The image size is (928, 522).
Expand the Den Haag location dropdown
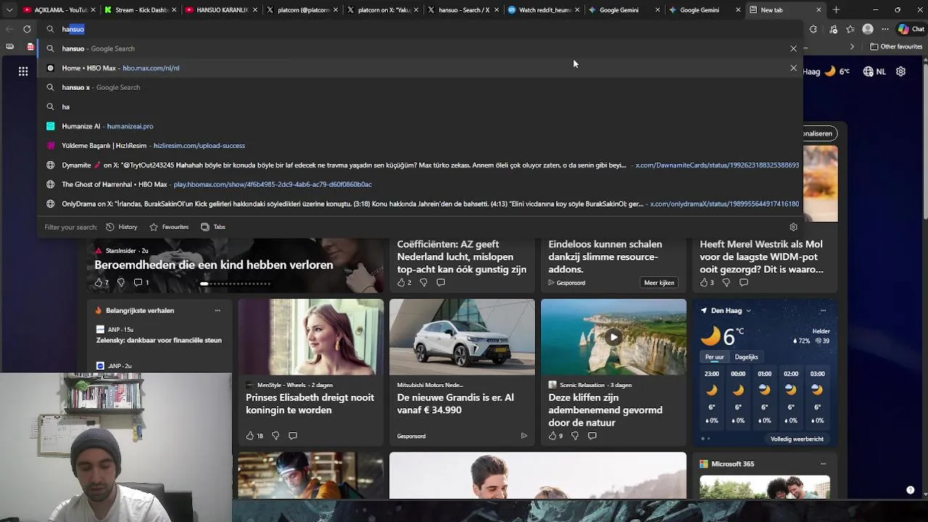pos(748,311)
